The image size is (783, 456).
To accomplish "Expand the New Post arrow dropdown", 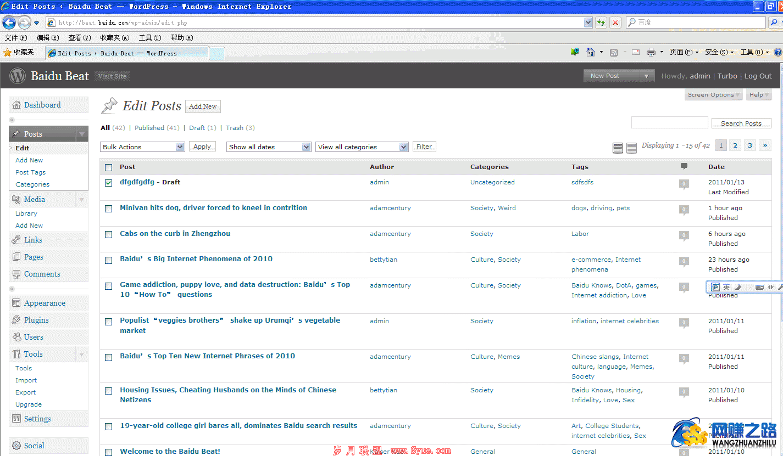I will coord(646,76).
